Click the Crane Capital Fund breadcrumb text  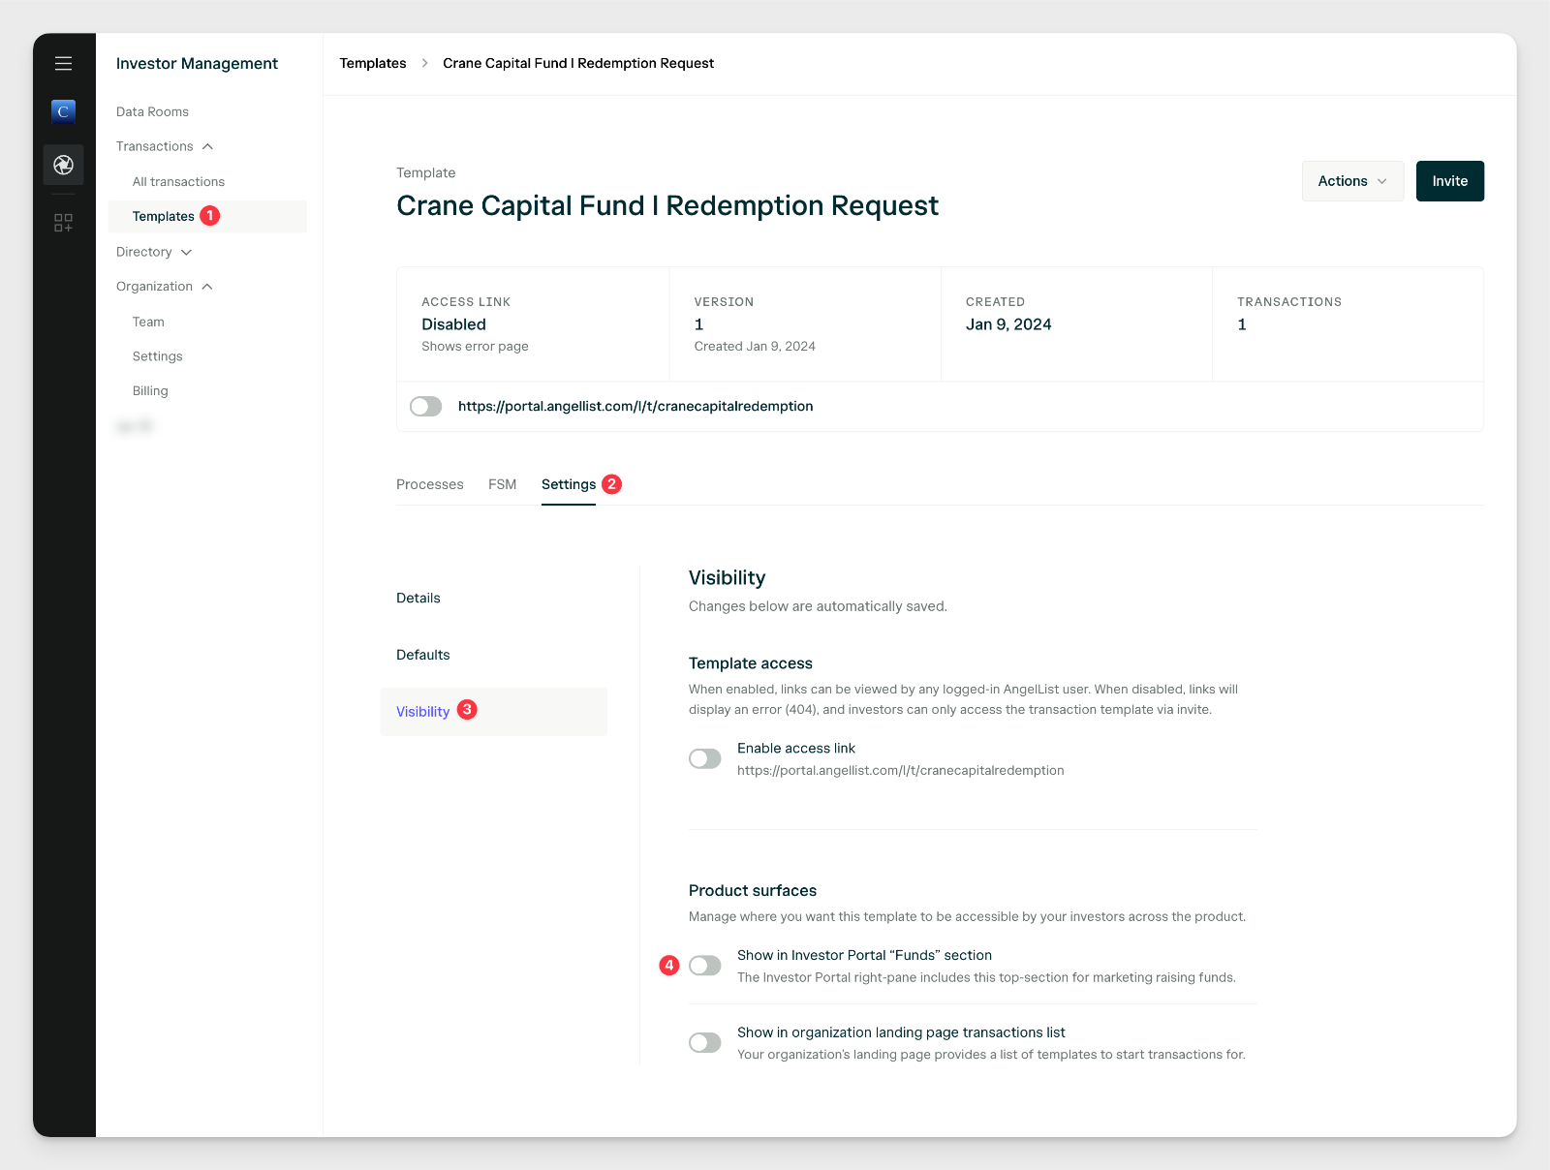click(578, 64)
